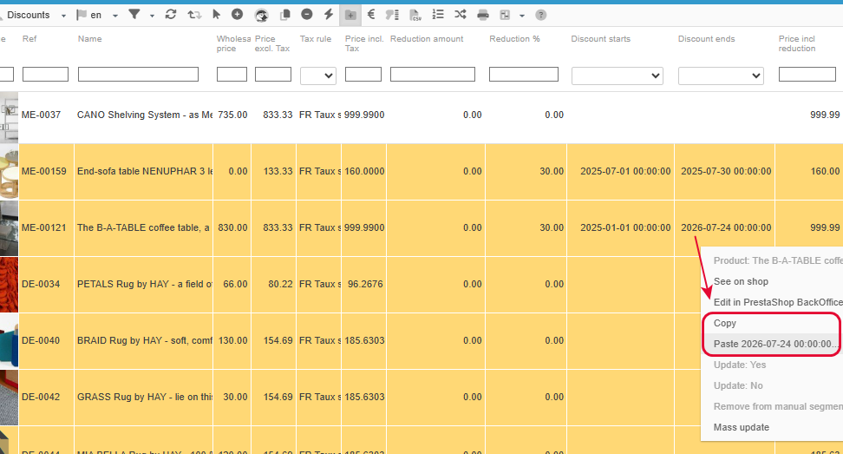Click the highlighted add-folder toolbar icon

point(350,15)
